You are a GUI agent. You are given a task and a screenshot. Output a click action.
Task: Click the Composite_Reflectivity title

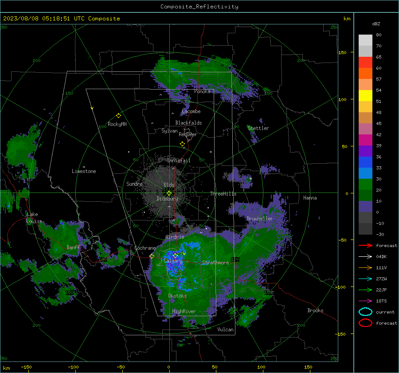coord(199,7)
